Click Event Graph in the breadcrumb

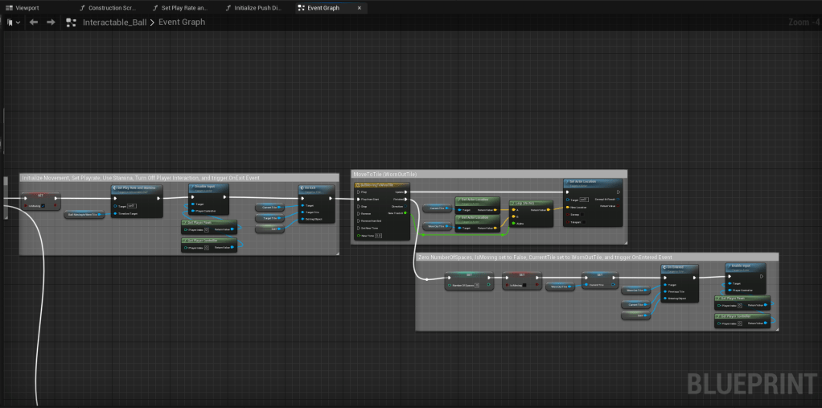(x=182, y=23)
